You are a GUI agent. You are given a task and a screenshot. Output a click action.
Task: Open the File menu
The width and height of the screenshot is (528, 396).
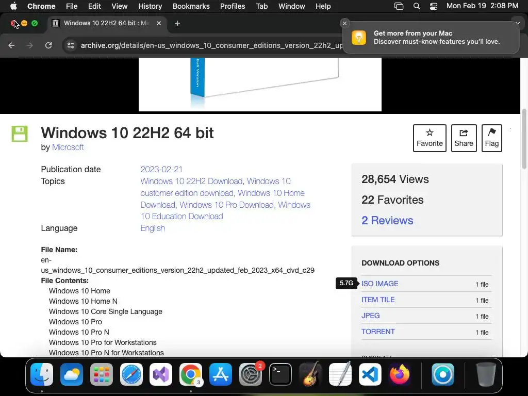click(x=71, y=6)
